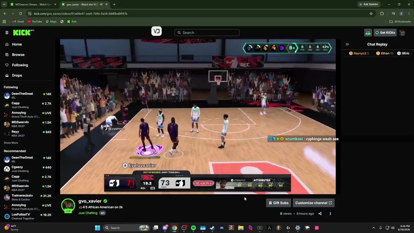Screen dimensions: 414x233
Task: Mute the gvo_xavier tab audio icon
Action: click(101, 5)
